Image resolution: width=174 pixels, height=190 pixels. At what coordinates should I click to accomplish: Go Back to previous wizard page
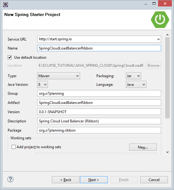click(66, 180)
